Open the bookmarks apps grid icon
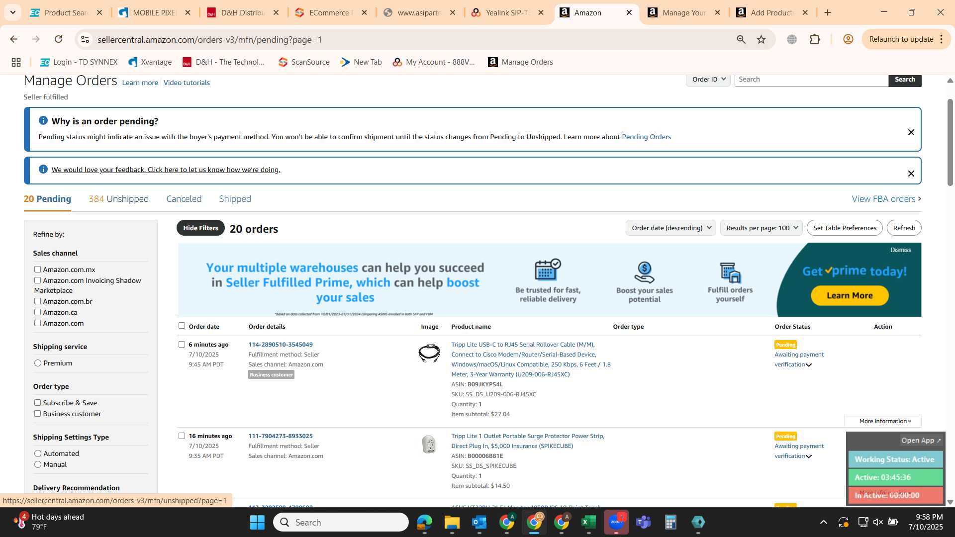This screenshot has width=955, height=537. point(16,62)
